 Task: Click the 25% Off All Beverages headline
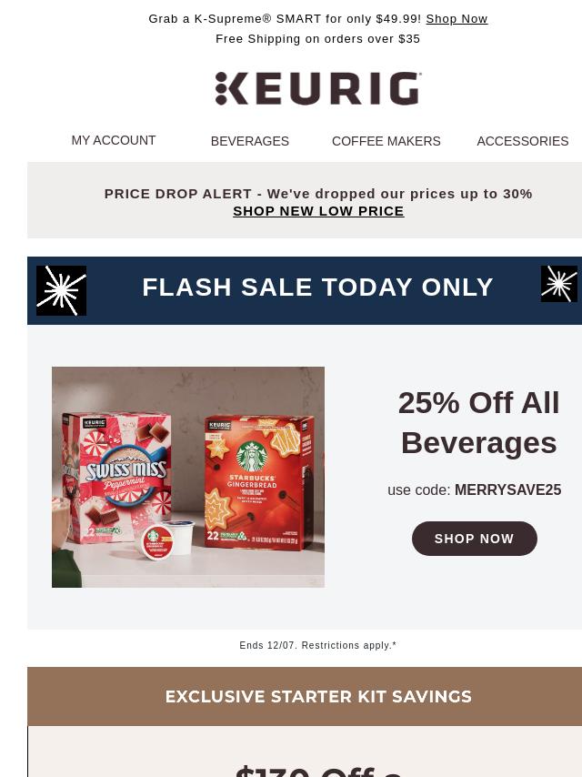[x=478, y=422]
